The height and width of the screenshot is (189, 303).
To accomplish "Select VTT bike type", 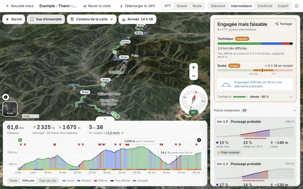I will (x=167, y=6).
